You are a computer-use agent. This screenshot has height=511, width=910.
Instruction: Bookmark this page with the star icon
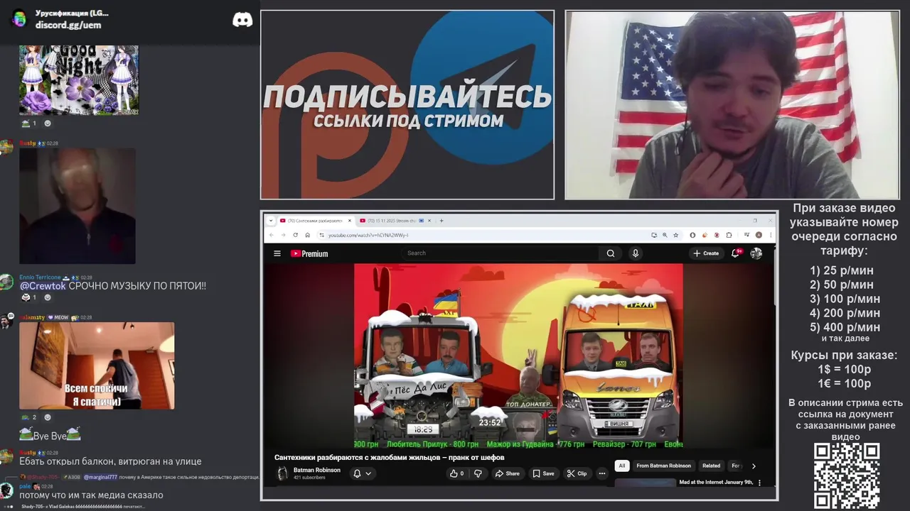675,235
